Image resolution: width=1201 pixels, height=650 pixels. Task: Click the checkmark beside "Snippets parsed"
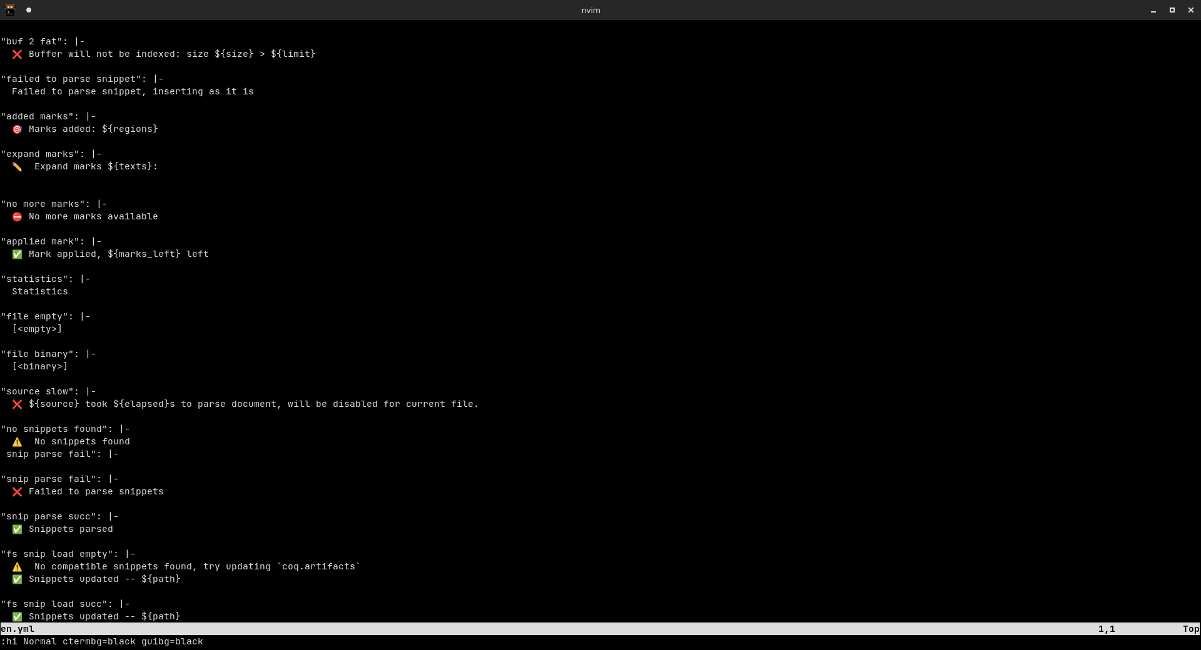[x=17, y=529]
